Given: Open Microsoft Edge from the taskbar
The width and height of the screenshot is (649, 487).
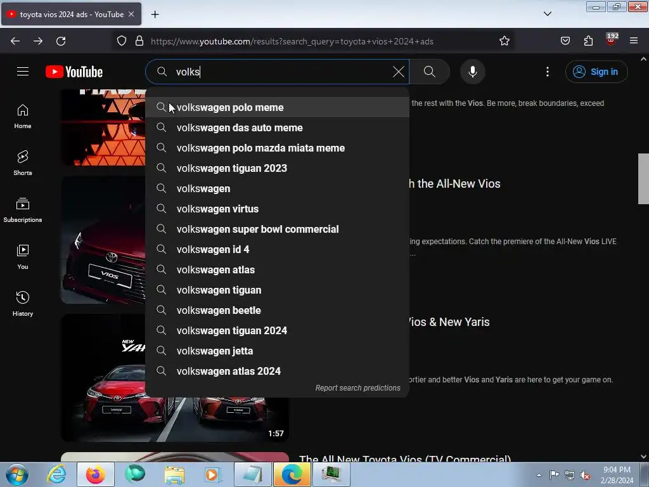Looking at the screenshot, I should [x=292, y=474].
